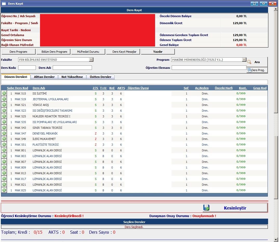Viewport: 279px width, 242px height.
Task: Open the Not Yükseltme tab
Action: 72,77
